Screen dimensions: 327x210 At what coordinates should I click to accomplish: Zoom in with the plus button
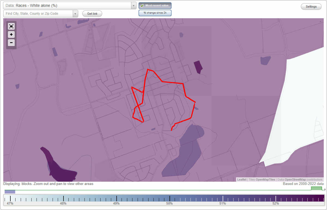(11, 35)
